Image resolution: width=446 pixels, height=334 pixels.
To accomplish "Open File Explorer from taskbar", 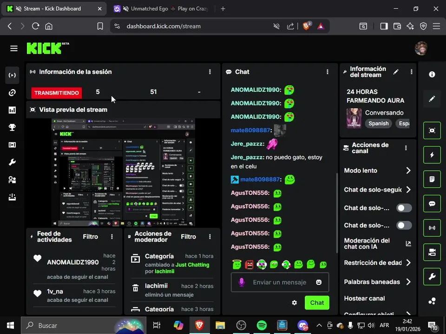I will [220, 326].
